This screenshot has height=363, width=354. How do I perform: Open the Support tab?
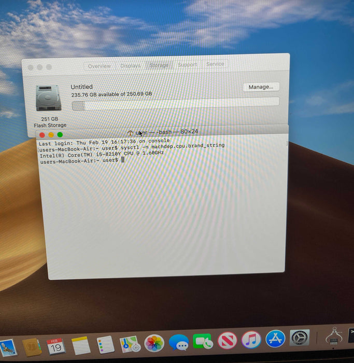tap(188, 65)
